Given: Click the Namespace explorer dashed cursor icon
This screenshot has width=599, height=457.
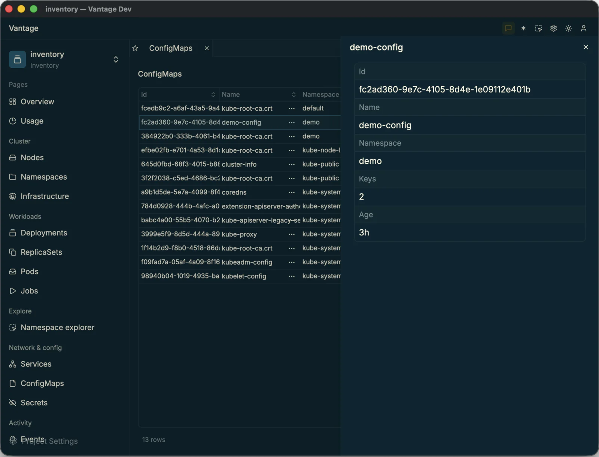Looking at the screenshot, I should pos(13,327).
